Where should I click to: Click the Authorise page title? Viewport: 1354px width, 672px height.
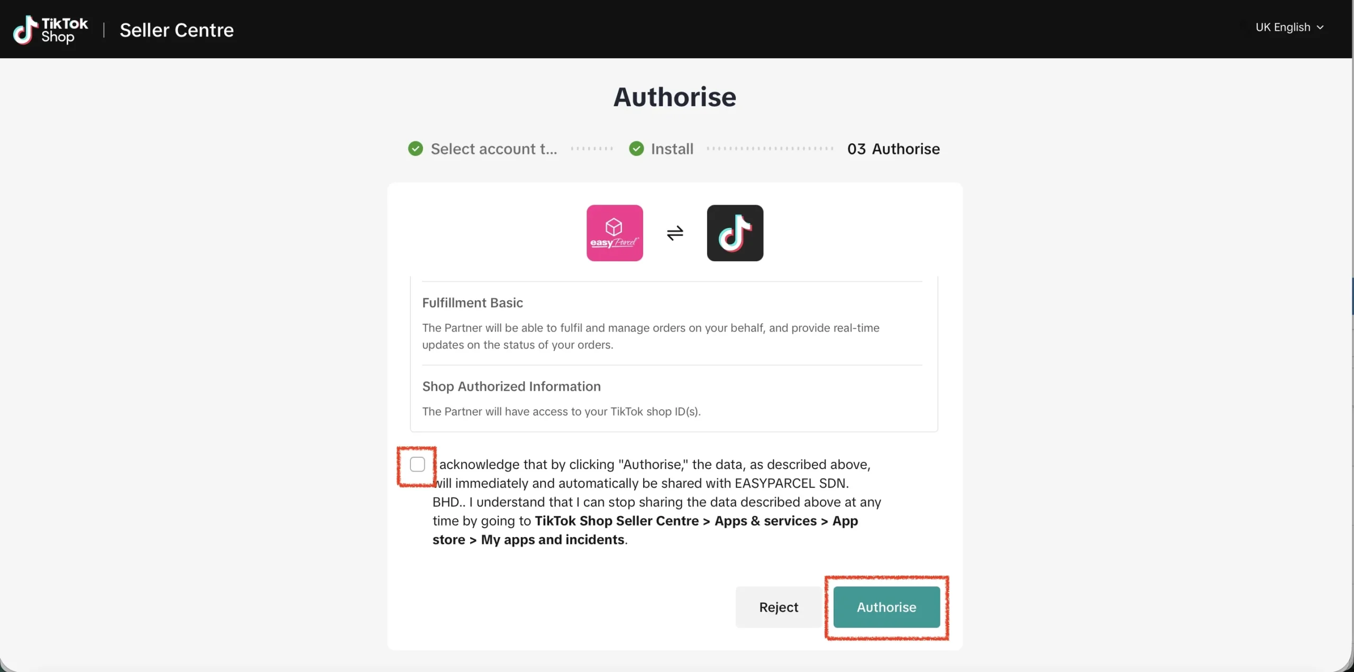click(674, 97)
